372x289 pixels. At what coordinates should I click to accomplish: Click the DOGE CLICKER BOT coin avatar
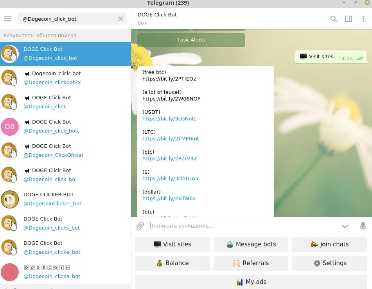coord(10,199)
